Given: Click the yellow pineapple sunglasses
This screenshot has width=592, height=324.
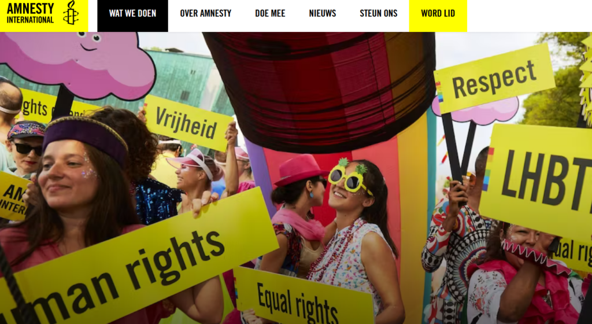Looking at the screenshot, I should coord(349,180).
